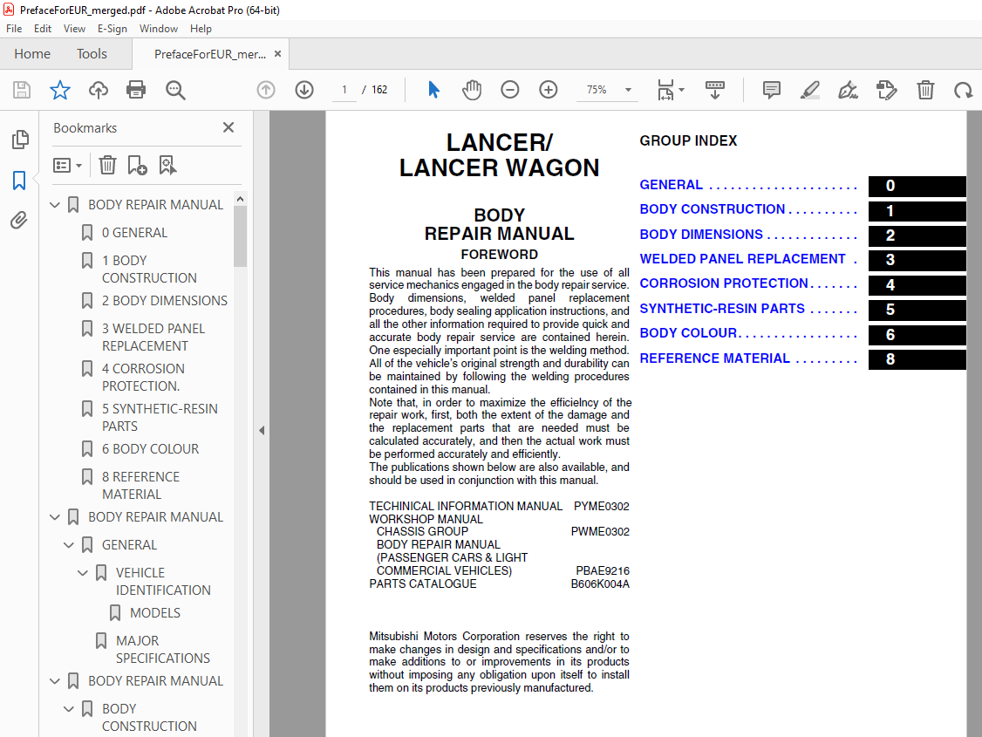Collapse third BODY REPAIR MANUAL bookmark
982x737 pixels.
click(55, 681)
